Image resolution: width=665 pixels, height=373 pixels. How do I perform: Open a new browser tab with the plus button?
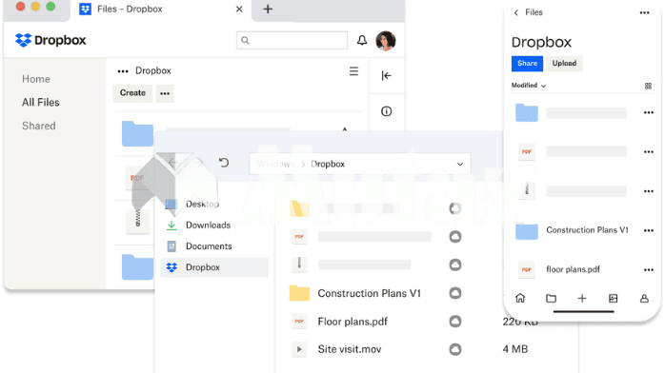268,9
